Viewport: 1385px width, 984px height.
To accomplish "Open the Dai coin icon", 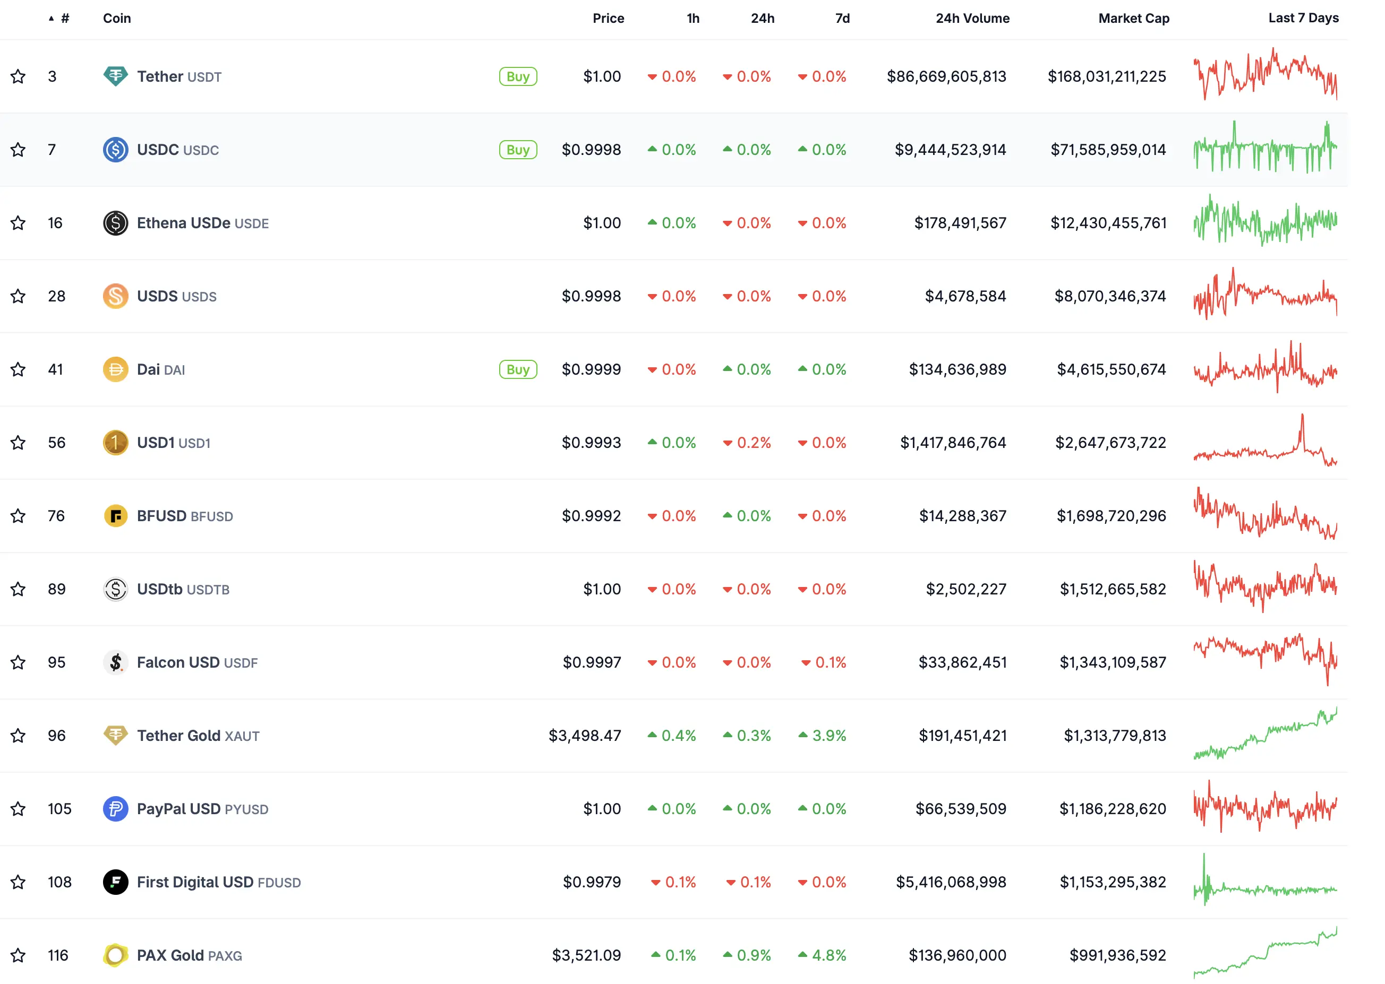I will [x=115, y=369].
